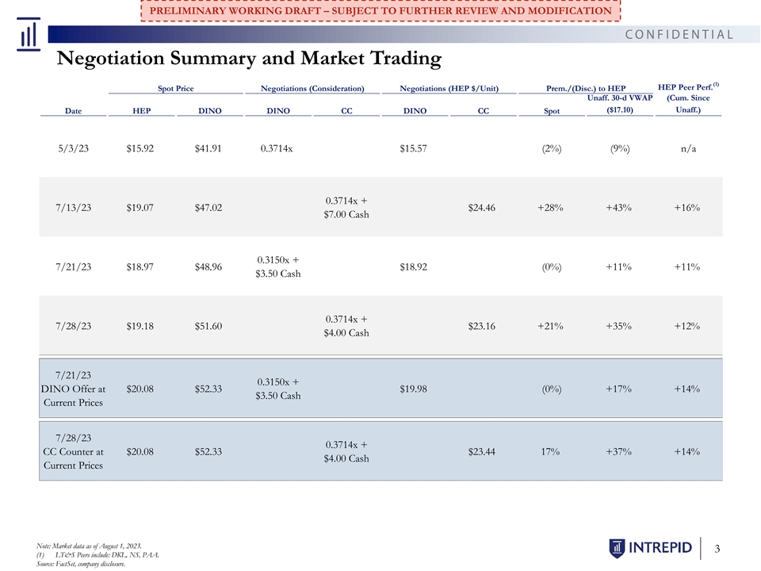Select the 'Negotiation Summary and Market Trading' title

pos(249,58)
